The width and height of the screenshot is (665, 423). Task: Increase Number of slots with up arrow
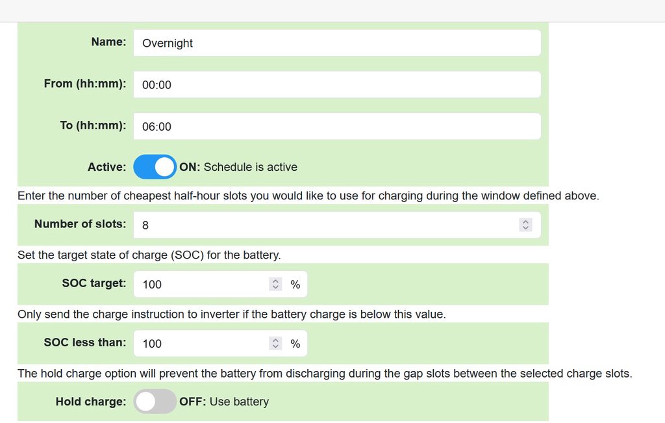pyautogui.click(x=526, y=222)
